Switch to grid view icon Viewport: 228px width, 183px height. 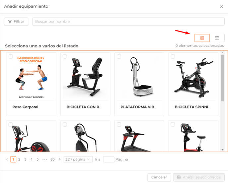coord(202,38)
